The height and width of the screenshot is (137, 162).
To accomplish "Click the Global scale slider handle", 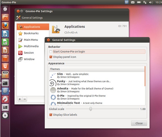I will pos(91,109).
